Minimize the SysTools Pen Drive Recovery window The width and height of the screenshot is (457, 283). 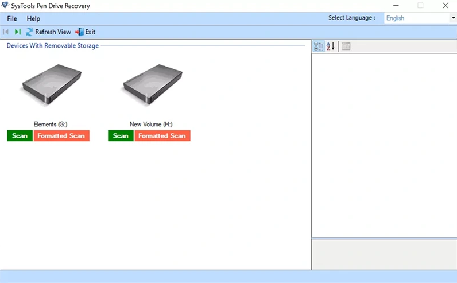[396, 6]
